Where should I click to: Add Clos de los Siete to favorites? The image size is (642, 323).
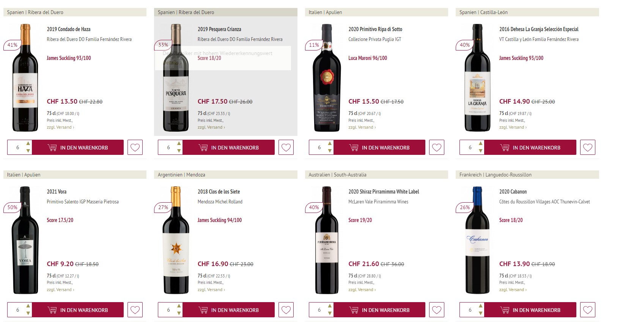point(286,310)
